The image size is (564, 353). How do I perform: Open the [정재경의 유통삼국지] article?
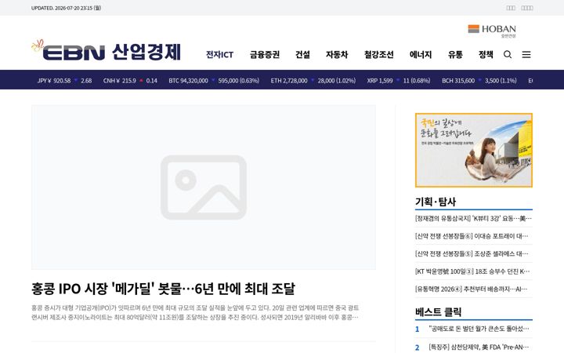473,218
